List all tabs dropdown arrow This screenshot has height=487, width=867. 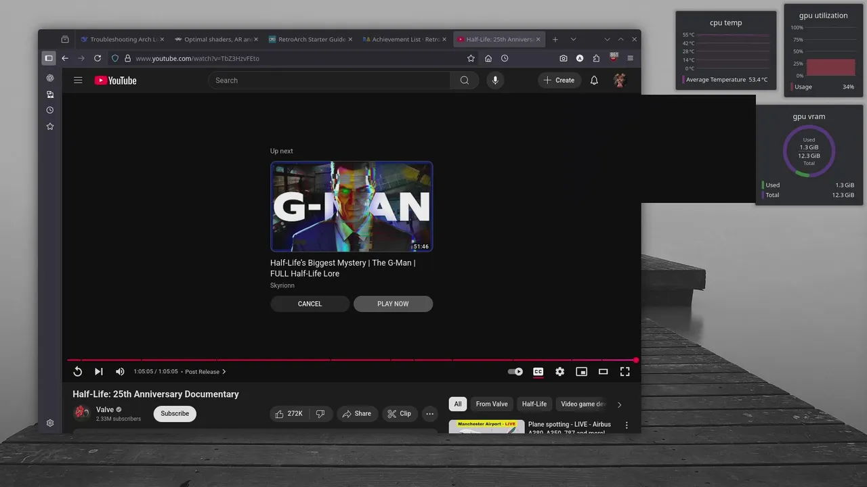[x=573, y=39]
